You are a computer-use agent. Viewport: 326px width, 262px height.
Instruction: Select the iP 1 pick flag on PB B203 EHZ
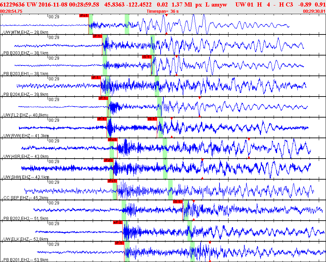[98, 36]
